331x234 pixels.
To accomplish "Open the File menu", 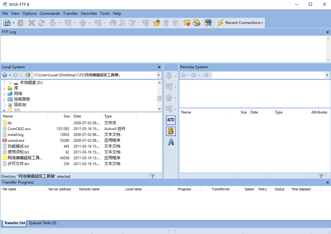I will click(5, 14).
